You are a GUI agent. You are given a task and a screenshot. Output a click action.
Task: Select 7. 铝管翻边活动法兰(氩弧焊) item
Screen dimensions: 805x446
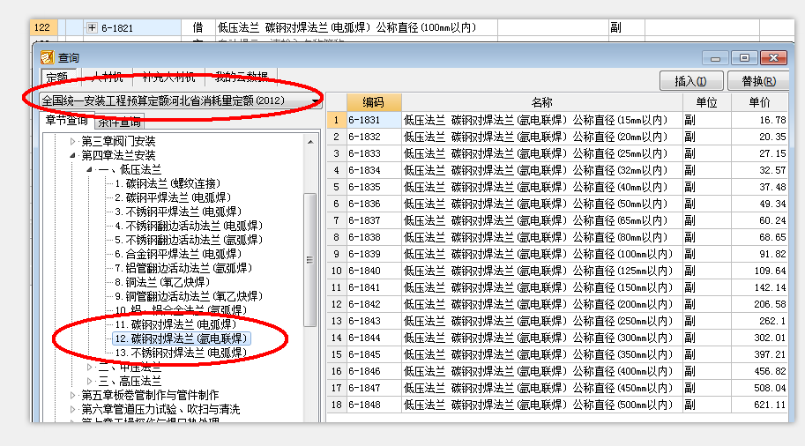click(x=183, y=268)
